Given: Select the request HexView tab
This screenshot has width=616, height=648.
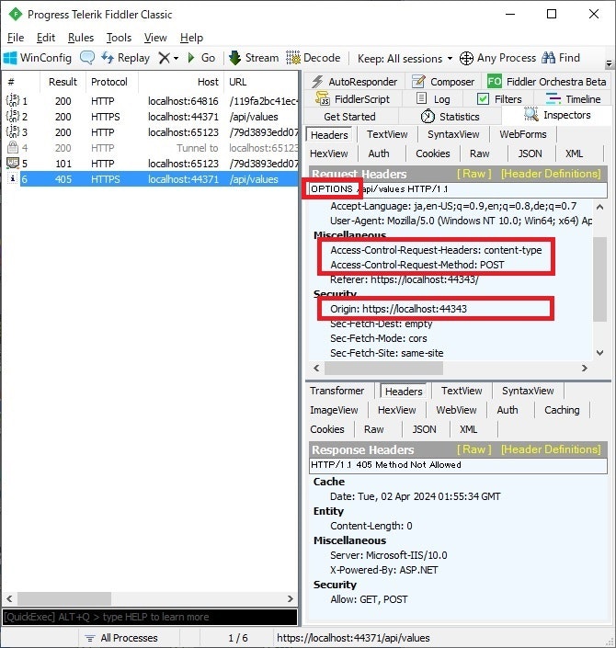Looking at the screenshot, I should 328,153.
